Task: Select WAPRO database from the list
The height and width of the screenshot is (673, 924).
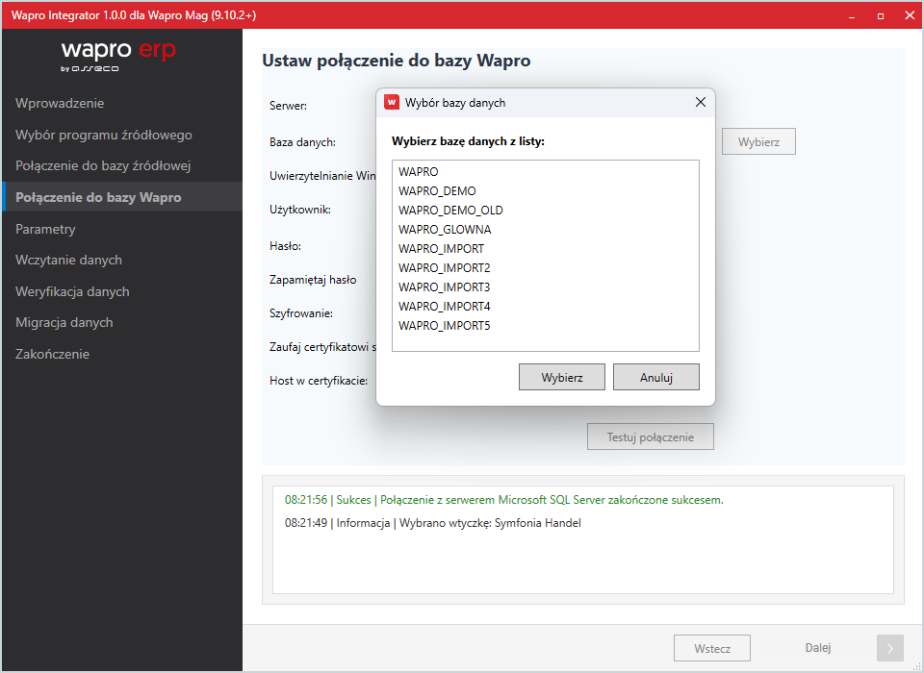Action: 419,172
